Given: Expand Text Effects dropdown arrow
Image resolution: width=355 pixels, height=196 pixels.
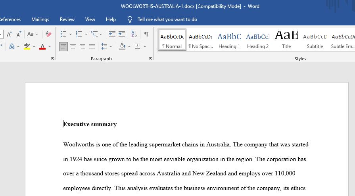Looking at the screenshot, I should (x=18, y=46).
